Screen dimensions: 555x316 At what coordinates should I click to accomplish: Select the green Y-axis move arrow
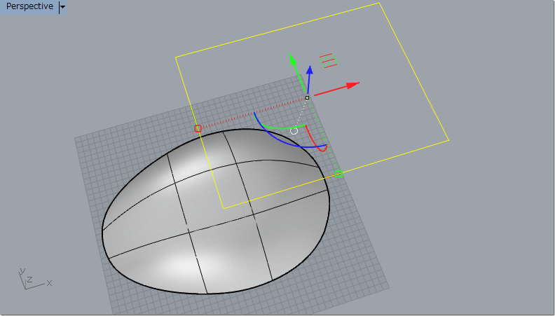tap(297, 72)
